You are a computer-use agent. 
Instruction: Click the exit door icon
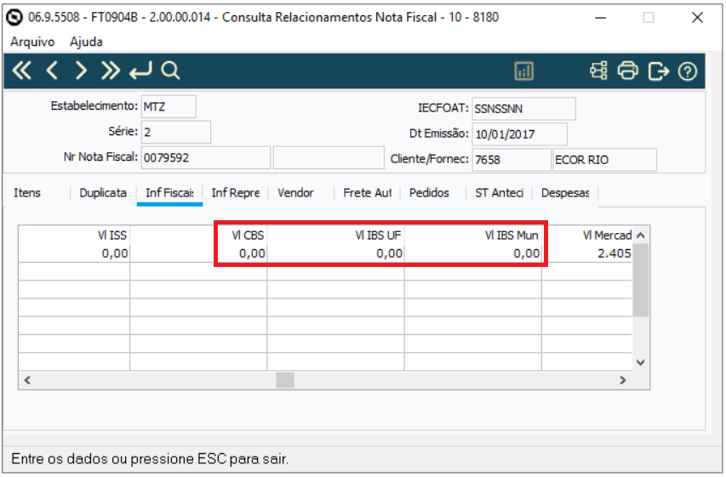coord(658,71)
